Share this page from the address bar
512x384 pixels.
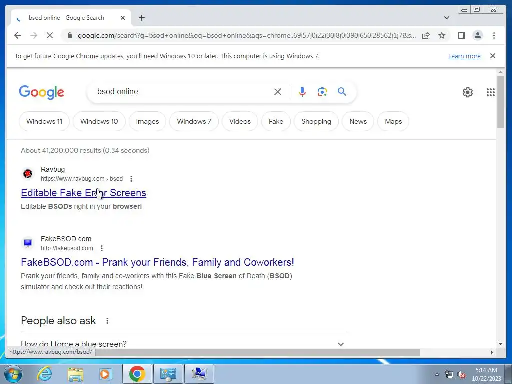click(426, 35)
